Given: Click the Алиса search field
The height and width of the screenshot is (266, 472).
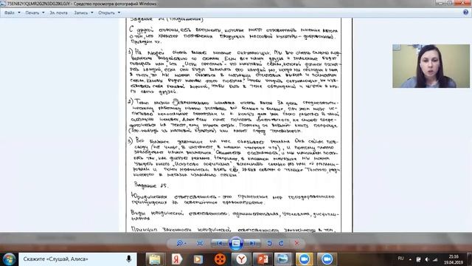Looking at the screenshot, I should click(x=77, y=259).
